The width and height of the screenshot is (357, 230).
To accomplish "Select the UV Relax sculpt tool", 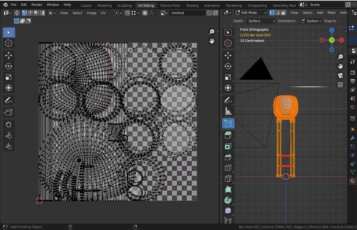I will click(x=9, y=135).
